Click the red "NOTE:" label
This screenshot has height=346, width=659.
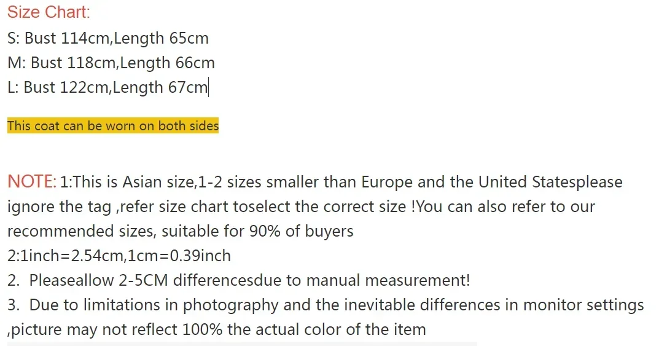pyautogui.click(x=32, y=182)
